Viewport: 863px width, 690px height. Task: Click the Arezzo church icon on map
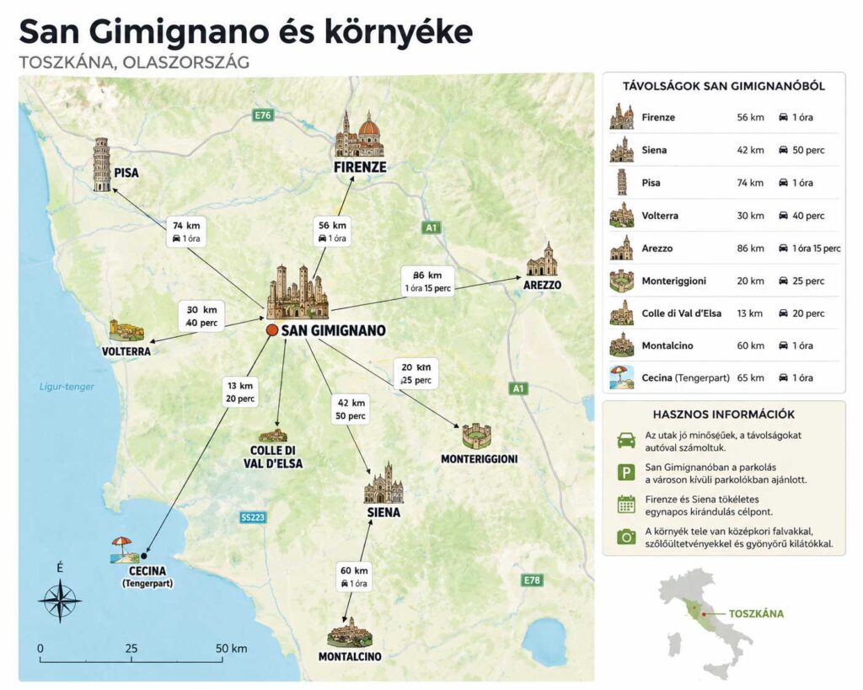point(542,259)
